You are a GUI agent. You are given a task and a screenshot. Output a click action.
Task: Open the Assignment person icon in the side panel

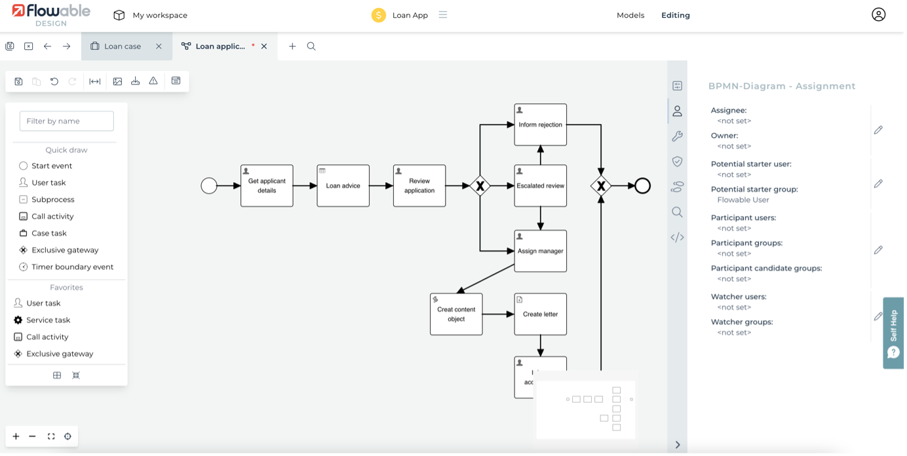[x=677, y=111]
